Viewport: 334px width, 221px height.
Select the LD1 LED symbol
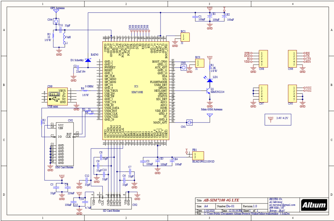pos(210,80)
